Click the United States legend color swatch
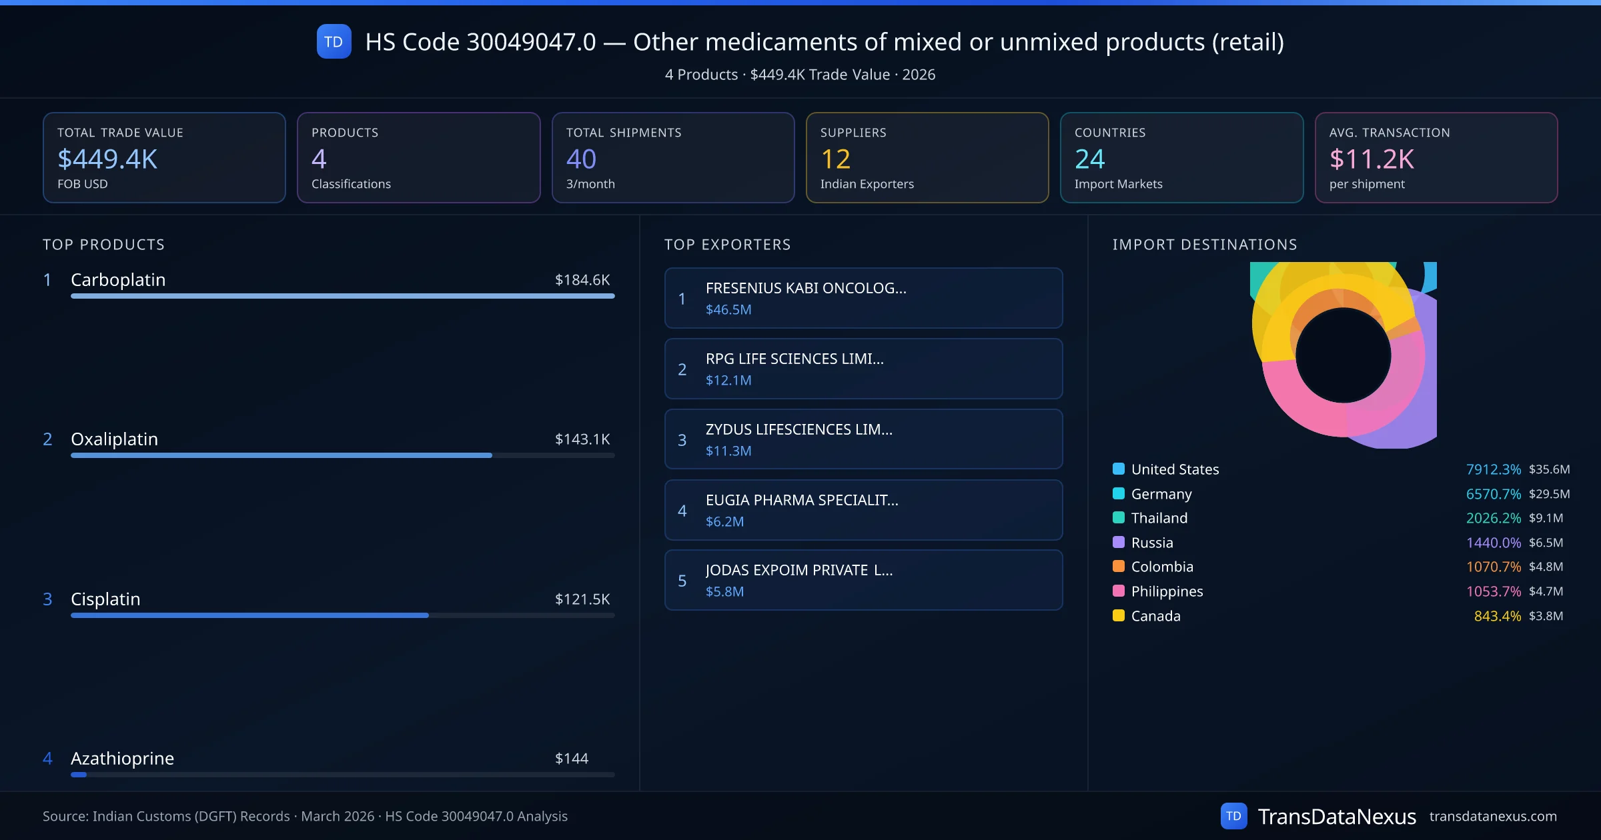Image resolution: width=1601 pixels, height=840 pixels. tap(1119, 469)
